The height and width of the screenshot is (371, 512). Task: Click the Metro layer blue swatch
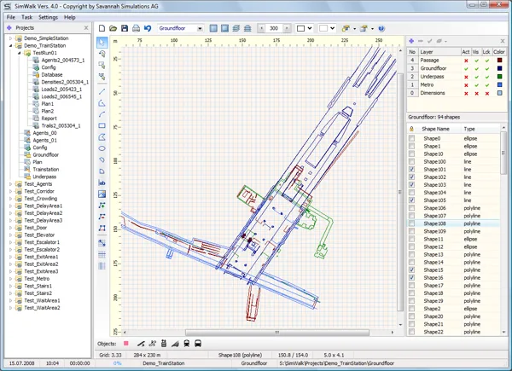pyautogui.click(x=499, y=84)
